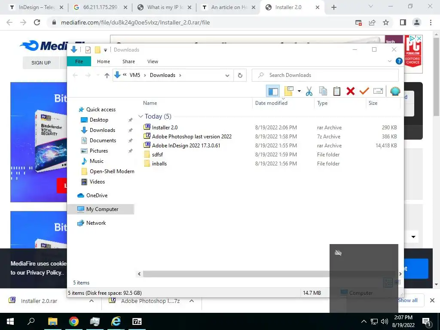Open Open-Shell Modern folder in sidebar
The image size is (440, 330).
pos(112,171)
